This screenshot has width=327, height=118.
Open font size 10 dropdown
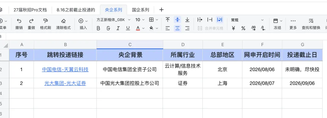coord(140,20)
